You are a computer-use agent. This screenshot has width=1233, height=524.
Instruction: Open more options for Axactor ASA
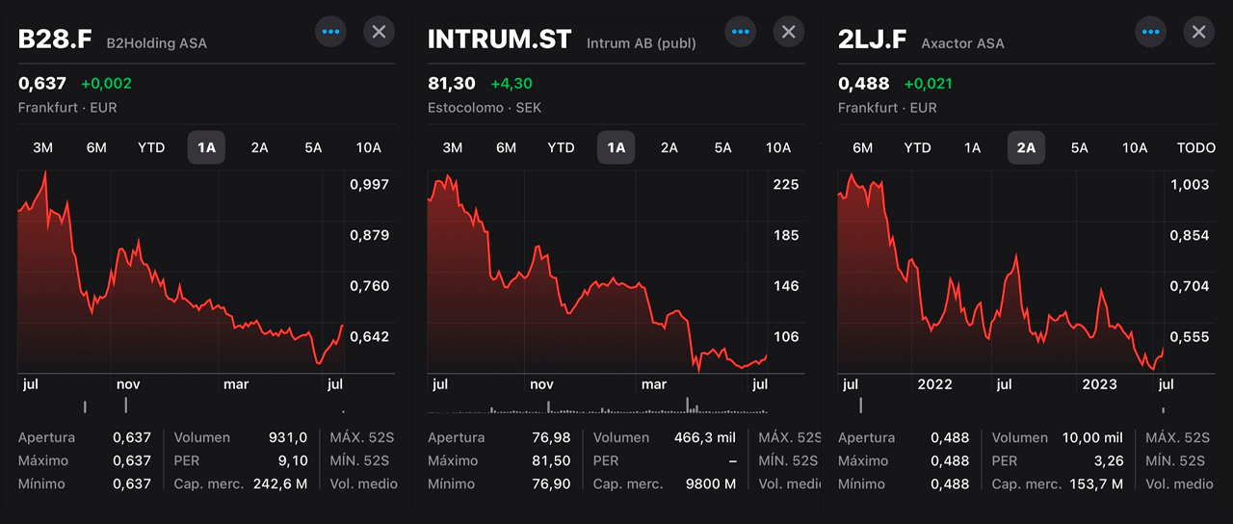coord(1151,32)
